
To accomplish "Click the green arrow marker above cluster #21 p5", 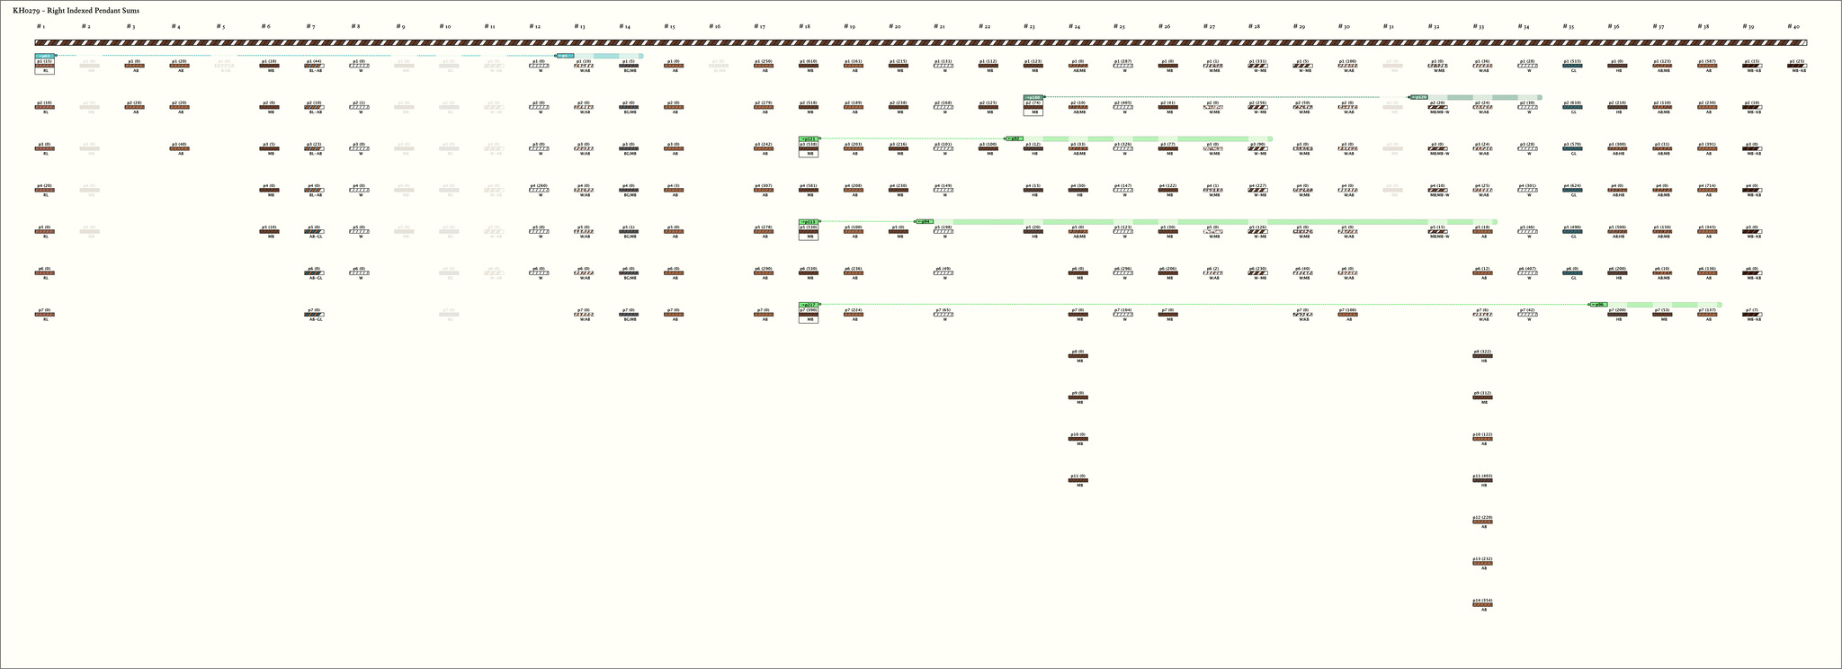I will coord(924,221).
